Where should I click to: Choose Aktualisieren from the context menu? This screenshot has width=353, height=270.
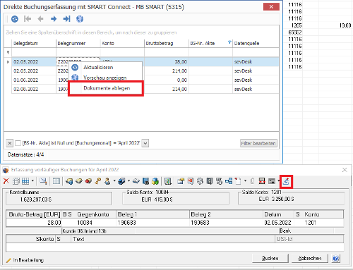click(x=98, y=68)
